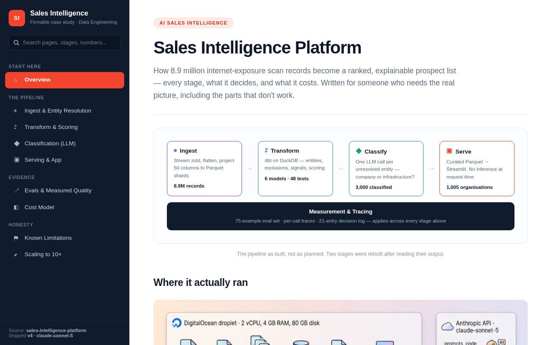The height and width of the screenshot is (345, 552).
Task: Select the Ingest pipeline card
Action: click(x=204, y=169)
